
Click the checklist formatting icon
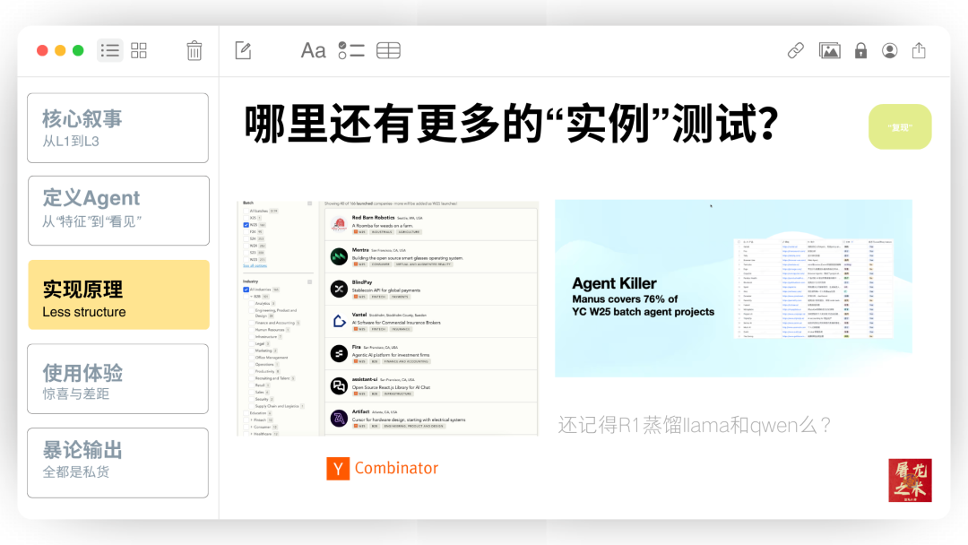[351, 50]
